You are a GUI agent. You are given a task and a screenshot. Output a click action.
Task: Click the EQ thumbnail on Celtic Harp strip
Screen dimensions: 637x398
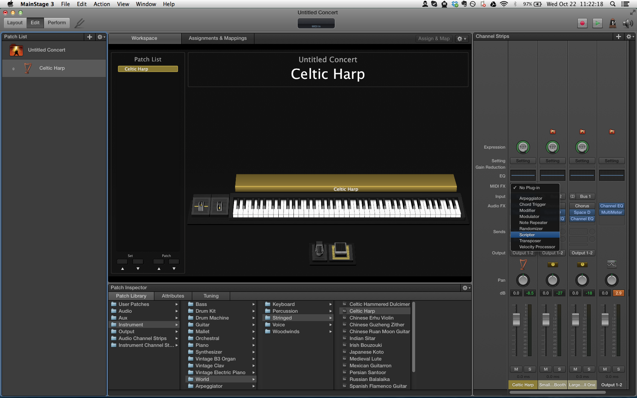pos(523,175)
